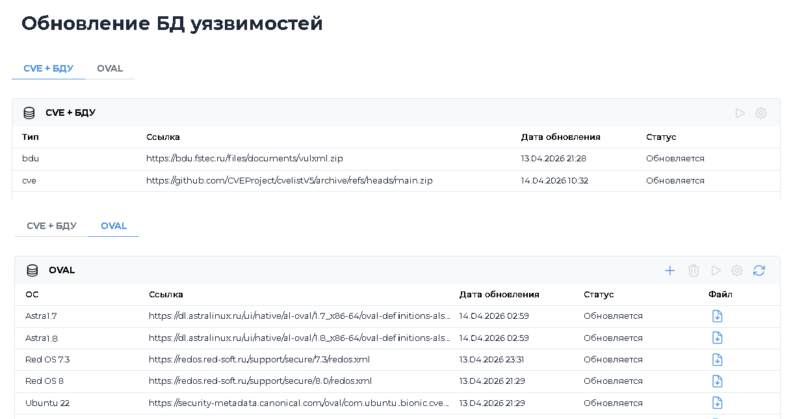Select the CVE + БДУ tab above the OVAL table
Image resolution: width=793 pixels, height=419 pixels.
point(51,226)
